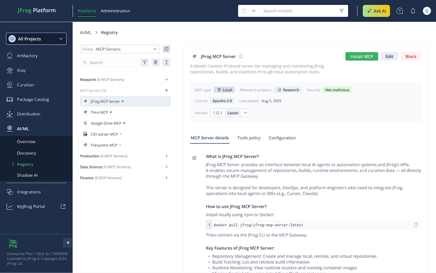Switch to the Tools policy tab
The height and width of the screenshot is (273, 436).
pyautogui.click(x=249, y=138)
